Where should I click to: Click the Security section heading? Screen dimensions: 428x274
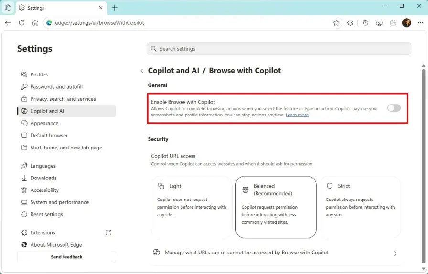point(158,139)
